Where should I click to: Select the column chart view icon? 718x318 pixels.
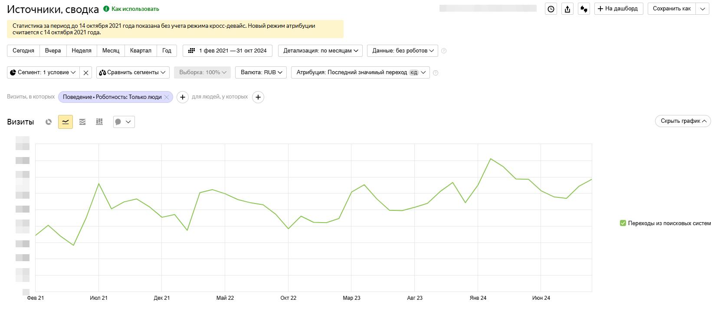99,122
